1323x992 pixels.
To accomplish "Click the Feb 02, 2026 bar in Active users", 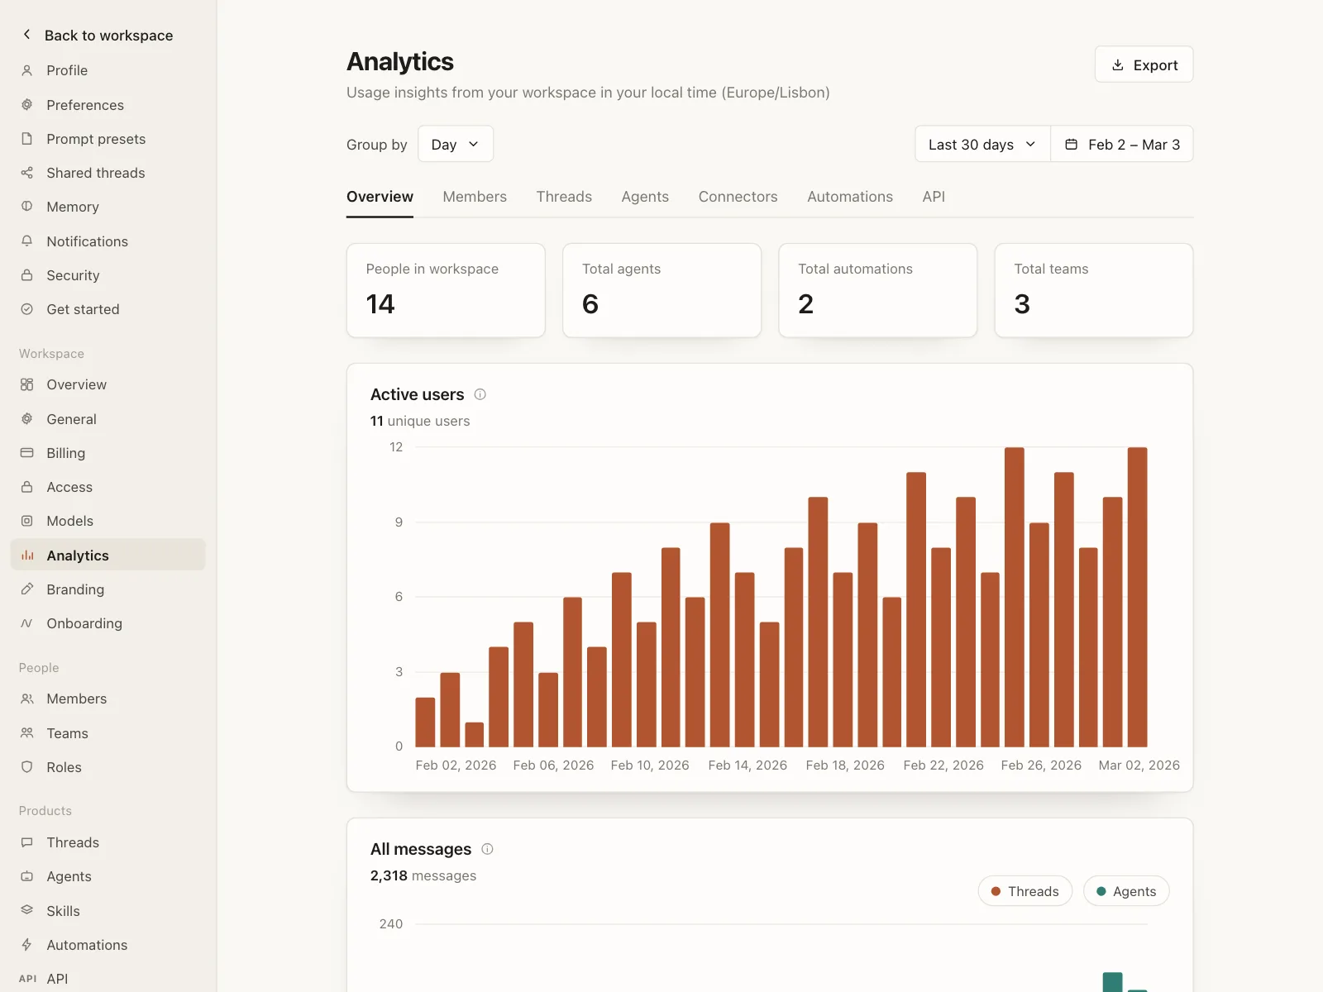I will 425,723.
